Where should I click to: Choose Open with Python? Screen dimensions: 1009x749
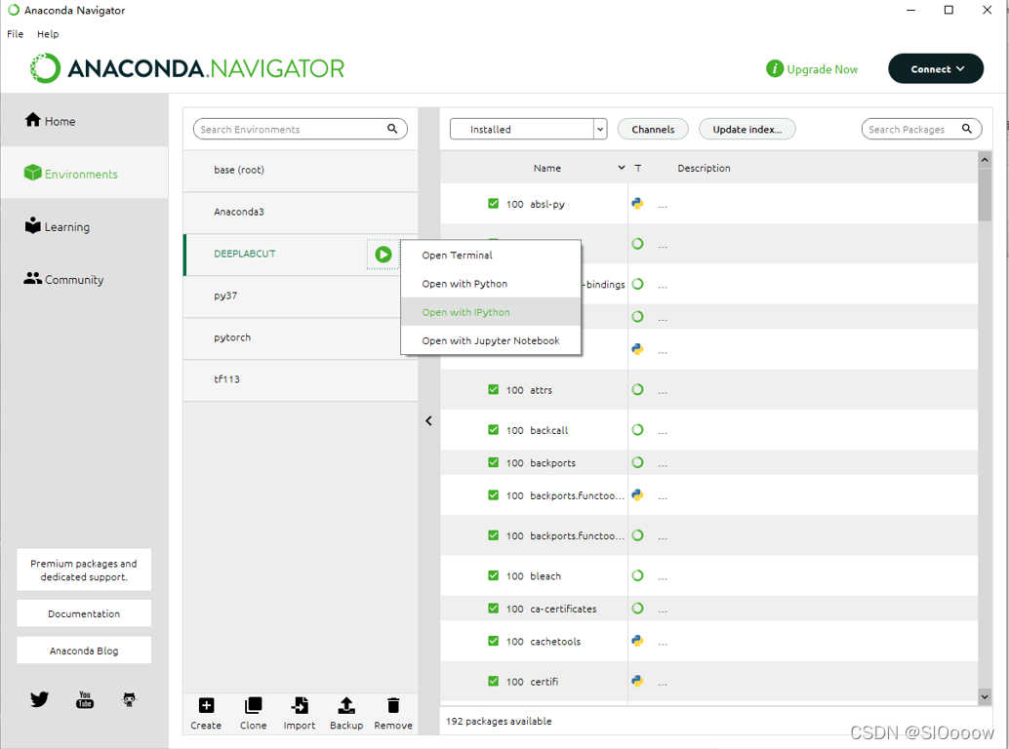click(491, 284)
